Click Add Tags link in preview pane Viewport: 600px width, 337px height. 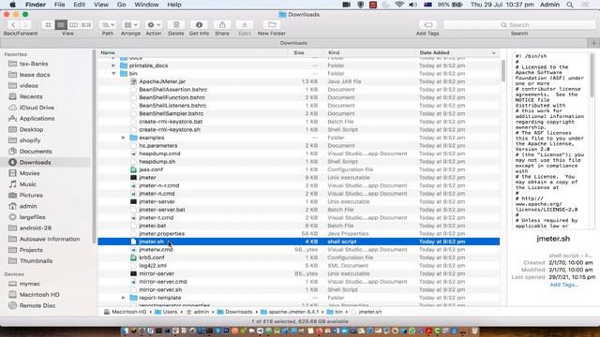(x=564, y=285)
